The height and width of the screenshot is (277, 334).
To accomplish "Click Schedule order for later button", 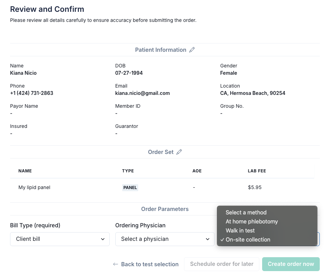I will [222, 264].
